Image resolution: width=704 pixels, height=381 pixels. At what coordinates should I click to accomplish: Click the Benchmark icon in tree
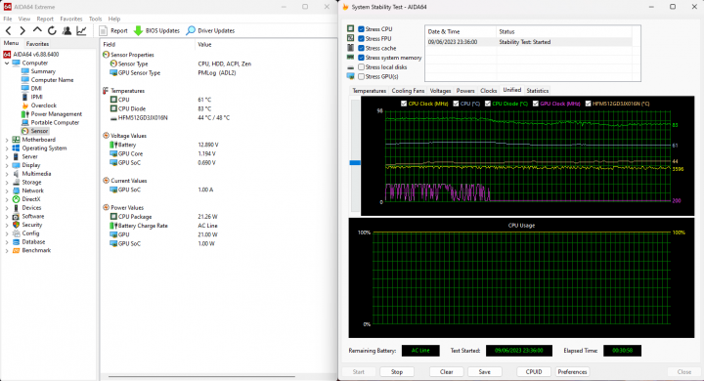tap(16, 250)
